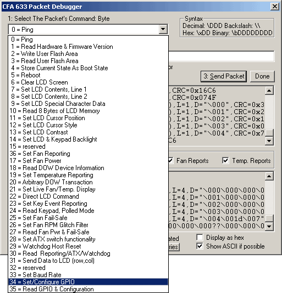This screenshot has height=293, width=282.
Task: Click the Done button
Action: 262,76
